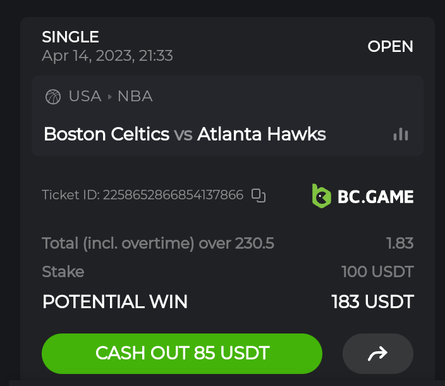Screen dimensions: 445x386
Task: Open match statistics bar chart icon
Action: (x=401, y=134)
